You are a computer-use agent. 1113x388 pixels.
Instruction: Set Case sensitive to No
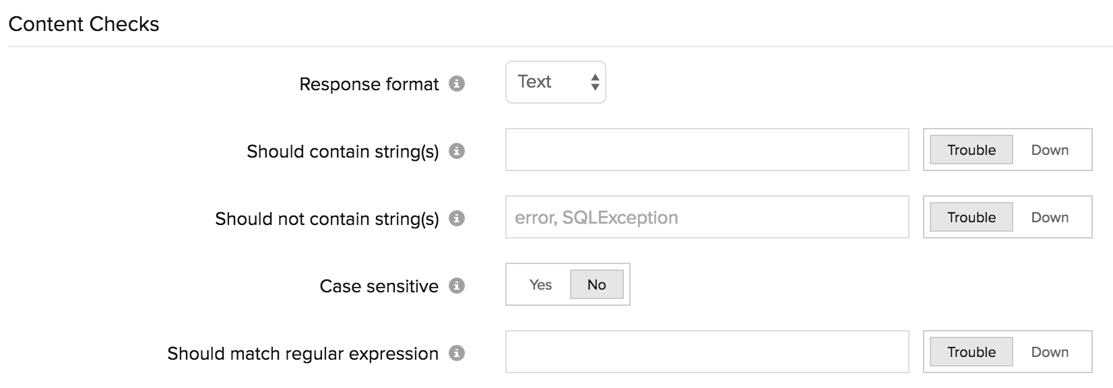[x=597, y=284]
